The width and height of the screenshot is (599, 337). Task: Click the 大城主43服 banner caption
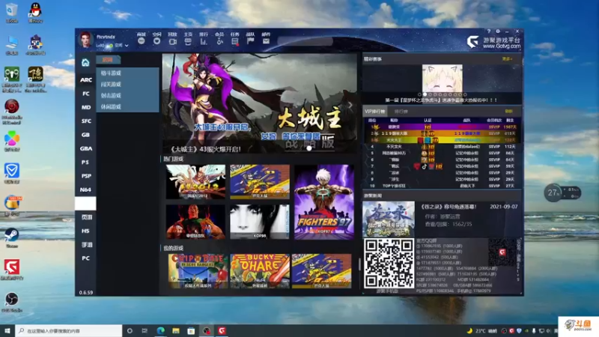(204, 149)
